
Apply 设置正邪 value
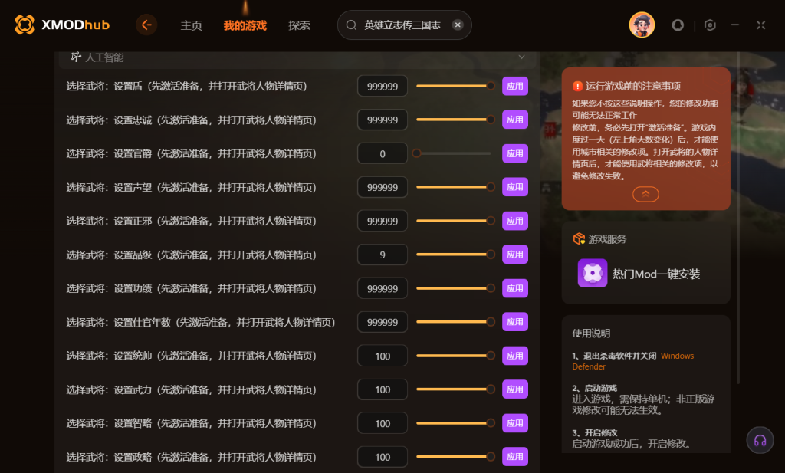point(514,221)
